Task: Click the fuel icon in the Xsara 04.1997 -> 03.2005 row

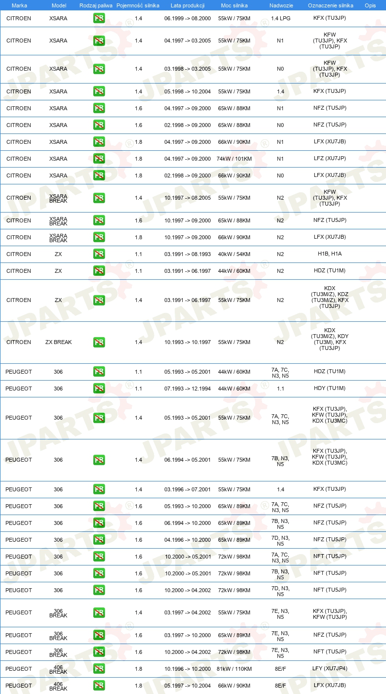Action: (99, 41)
